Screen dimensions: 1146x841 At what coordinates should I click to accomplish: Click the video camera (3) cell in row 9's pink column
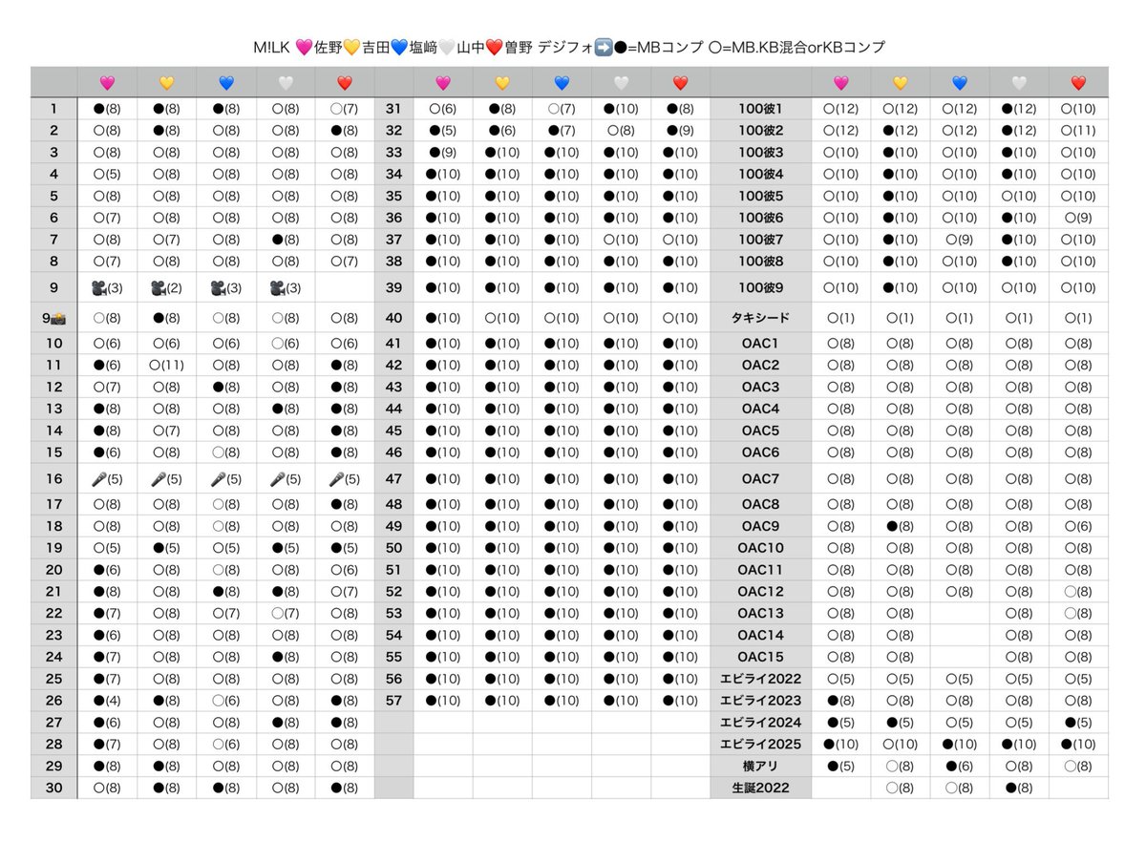pyautogui.click(x=107, y=287)
